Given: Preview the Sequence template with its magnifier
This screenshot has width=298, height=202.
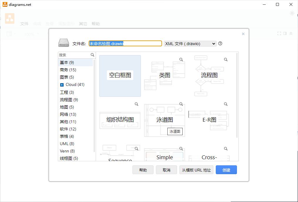Looking at the screenshot, I should (137, 148).
